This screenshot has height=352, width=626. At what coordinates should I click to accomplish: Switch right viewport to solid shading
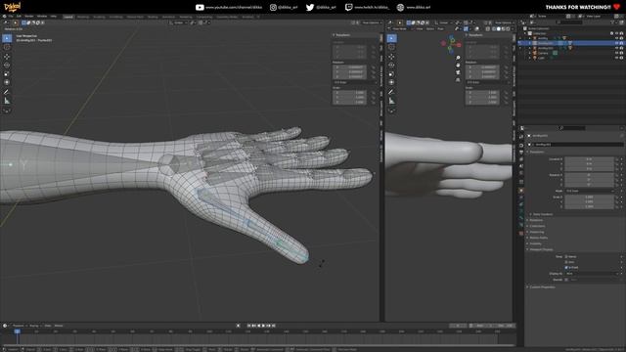click(x=498, y=28)
